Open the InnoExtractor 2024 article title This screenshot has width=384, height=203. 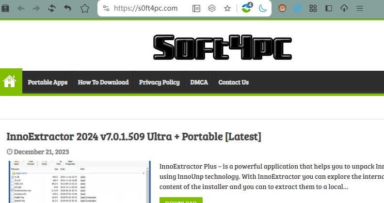[x=134, y=137]
